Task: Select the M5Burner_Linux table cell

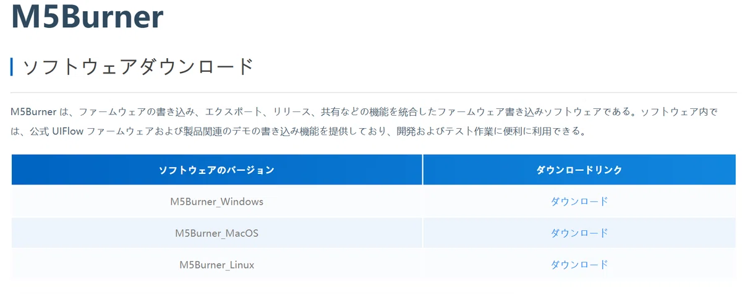Action: coord(217,264)
